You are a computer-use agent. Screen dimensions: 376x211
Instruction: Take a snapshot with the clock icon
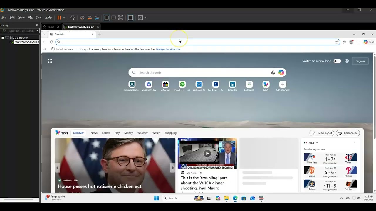coord(83,18)
